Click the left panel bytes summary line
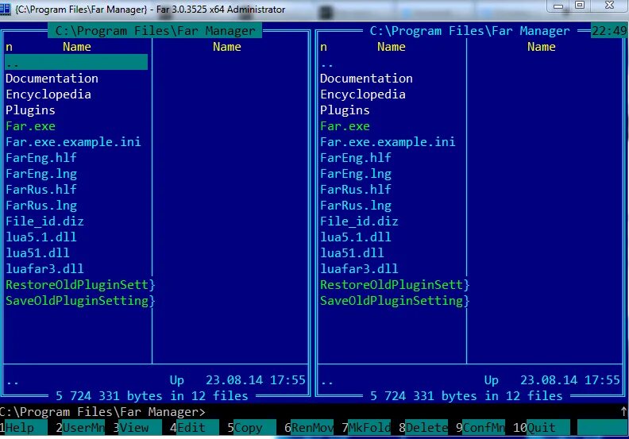 click(152, 395)
